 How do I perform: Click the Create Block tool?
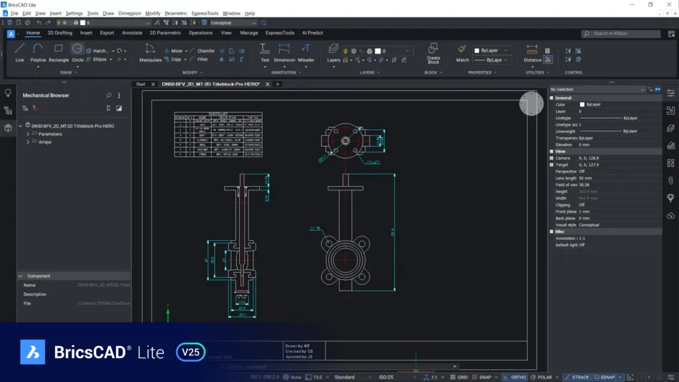click(x=433, y=54)
